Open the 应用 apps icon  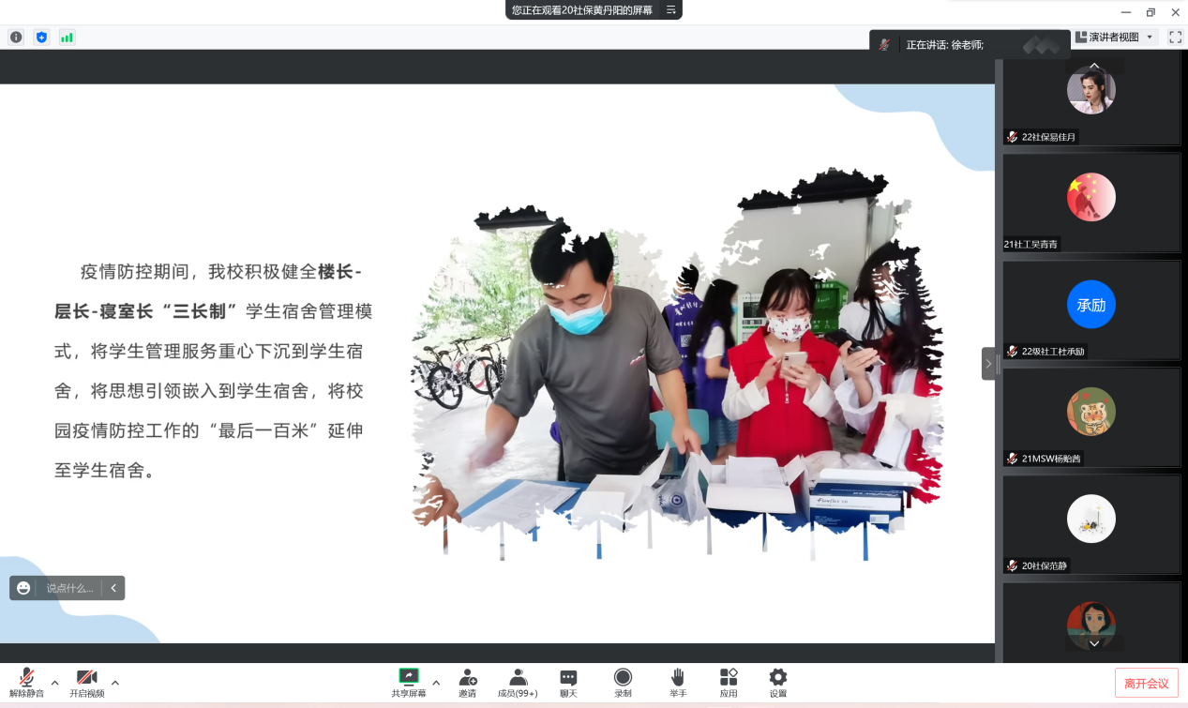(x=729, y=683)
